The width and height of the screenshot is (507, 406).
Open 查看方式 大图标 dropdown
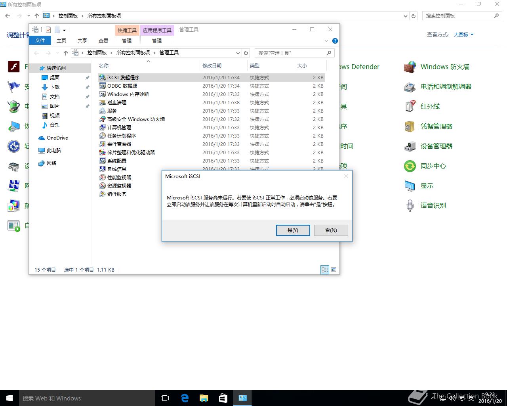(x=463, y=35)
